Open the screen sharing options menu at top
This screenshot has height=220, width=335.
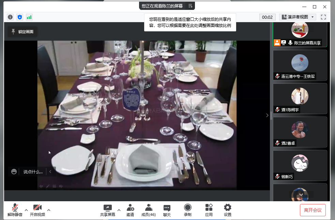click(191, 6)
